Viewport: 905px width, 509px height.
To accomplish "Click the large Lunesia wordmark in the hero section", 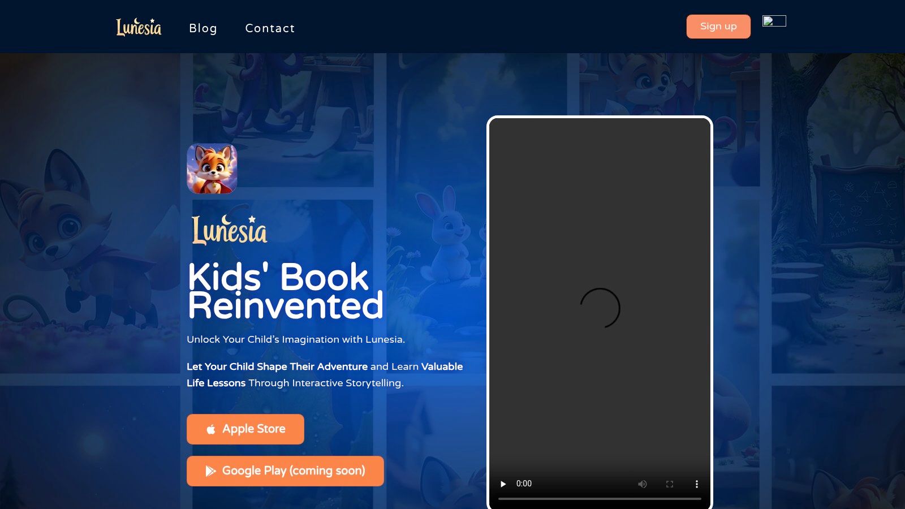I will point(229,230).
